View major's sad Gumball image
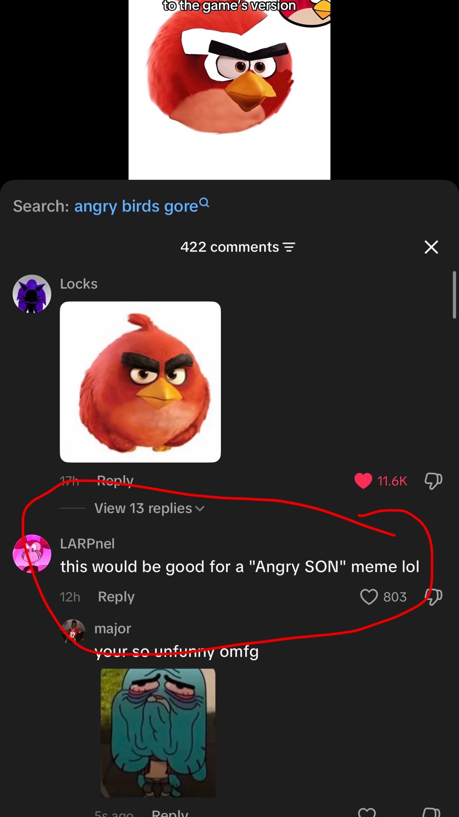 (158, 733)
